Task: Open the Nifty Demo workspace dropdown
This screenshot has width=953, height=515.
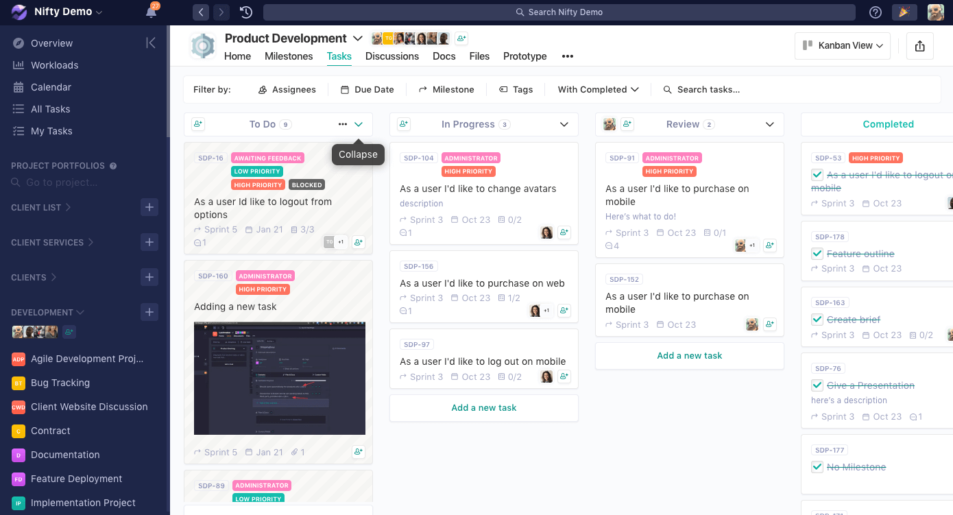Action: coord(68,12)
